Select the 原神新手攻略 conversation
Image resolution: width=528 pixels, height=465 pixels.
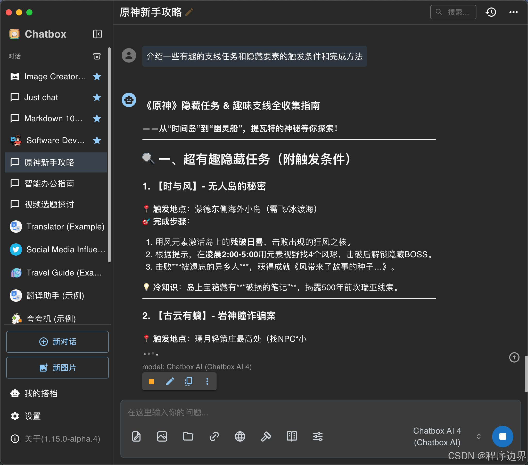pos(56,162)
